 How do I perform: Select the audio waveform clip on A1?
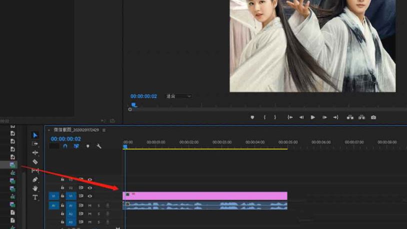pos(205,206)
